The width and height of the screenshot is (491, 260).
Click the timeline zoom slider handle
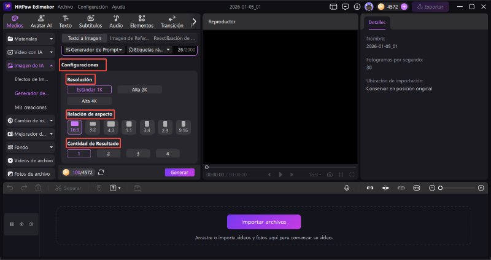tap(440, 187)
